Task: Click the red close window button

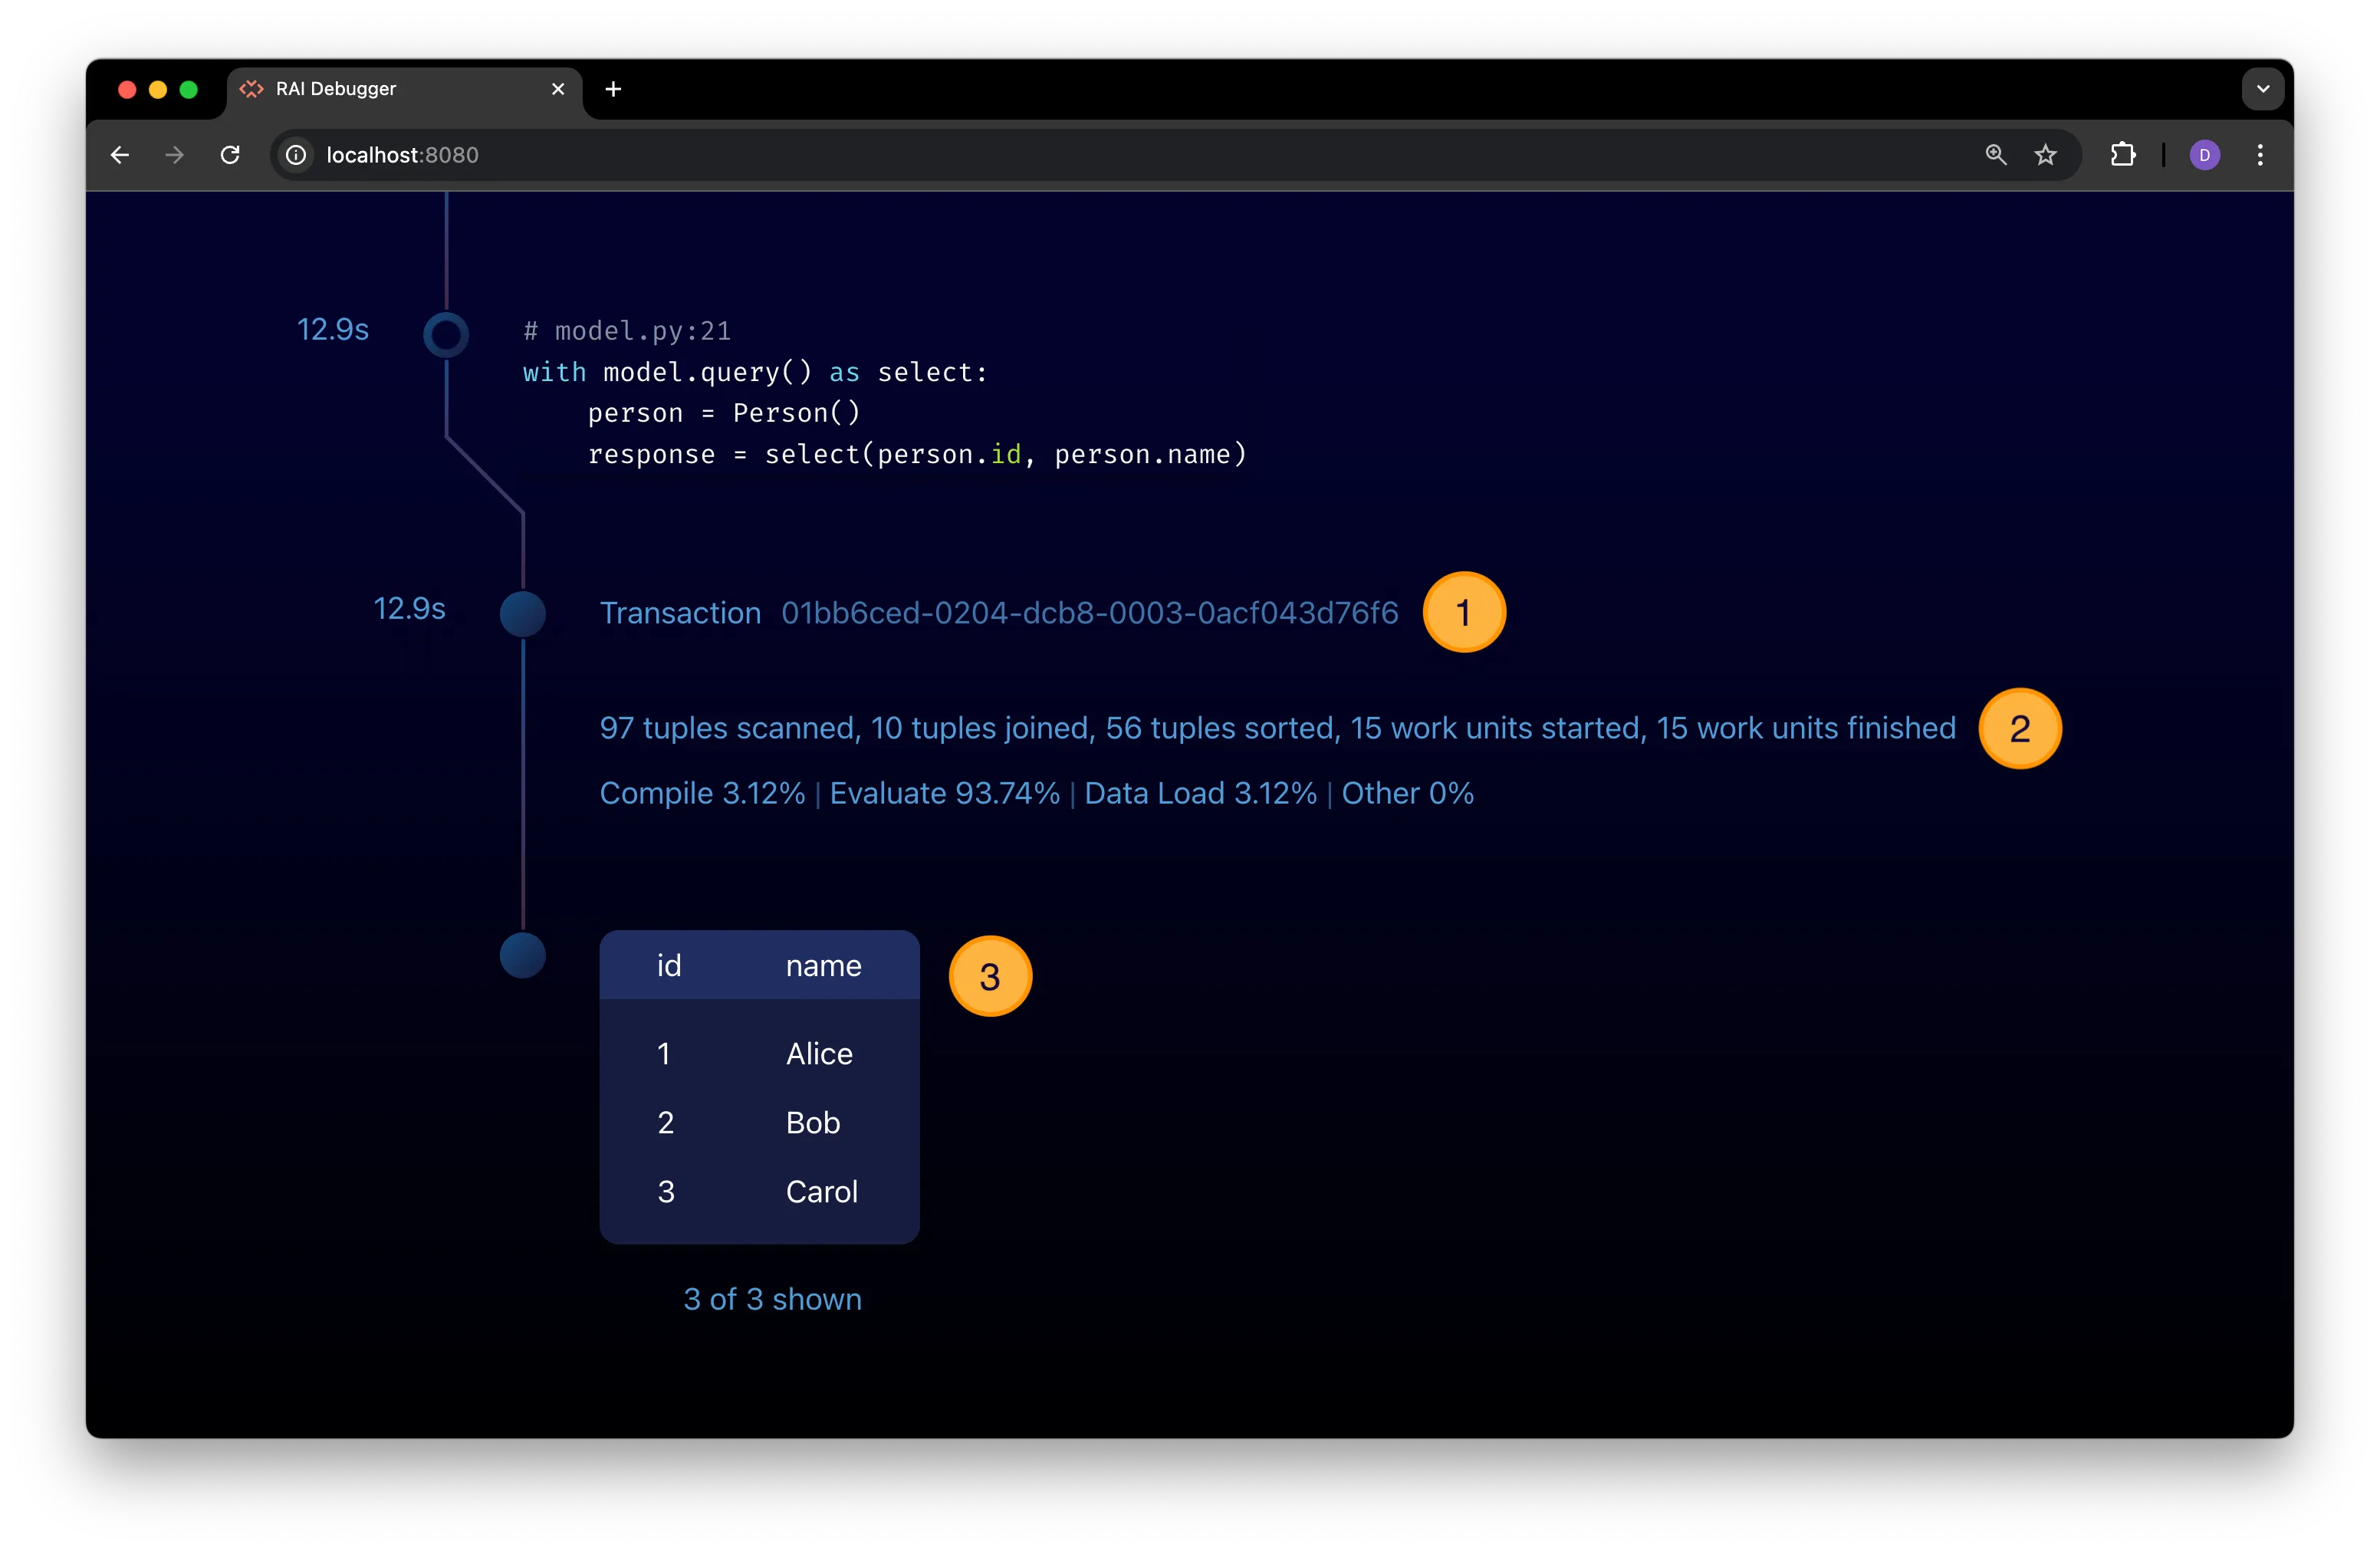Action: [127, 89]
